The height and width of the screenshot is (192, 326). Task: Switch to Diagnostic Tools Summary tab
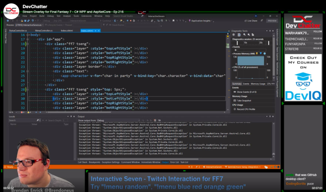tap(237, 84)
